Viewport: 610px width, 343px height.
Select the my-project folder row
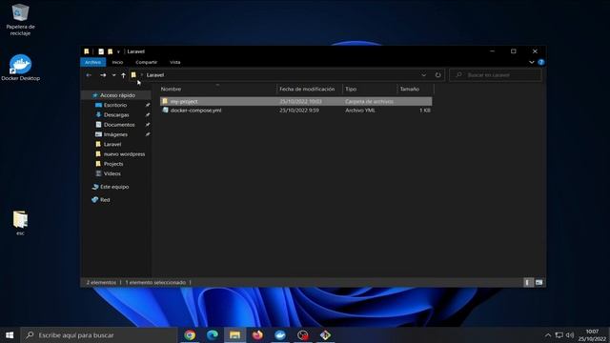coord(295,101)
